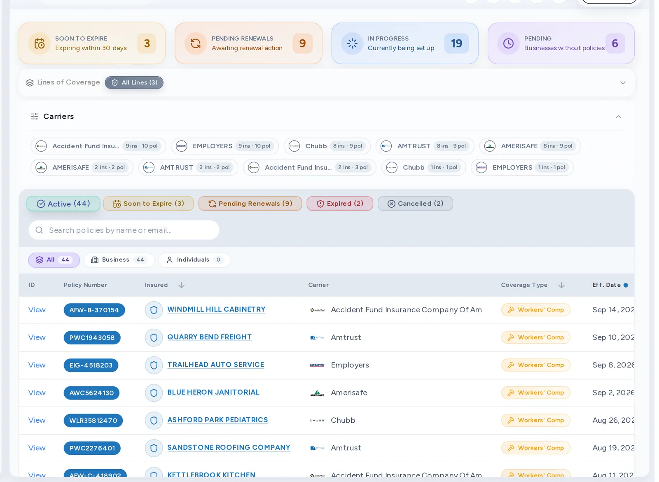The image size is (659, 482).
Task: Filter by Business 44 policies
Action: pyautogui.click(x=119, y=260)
